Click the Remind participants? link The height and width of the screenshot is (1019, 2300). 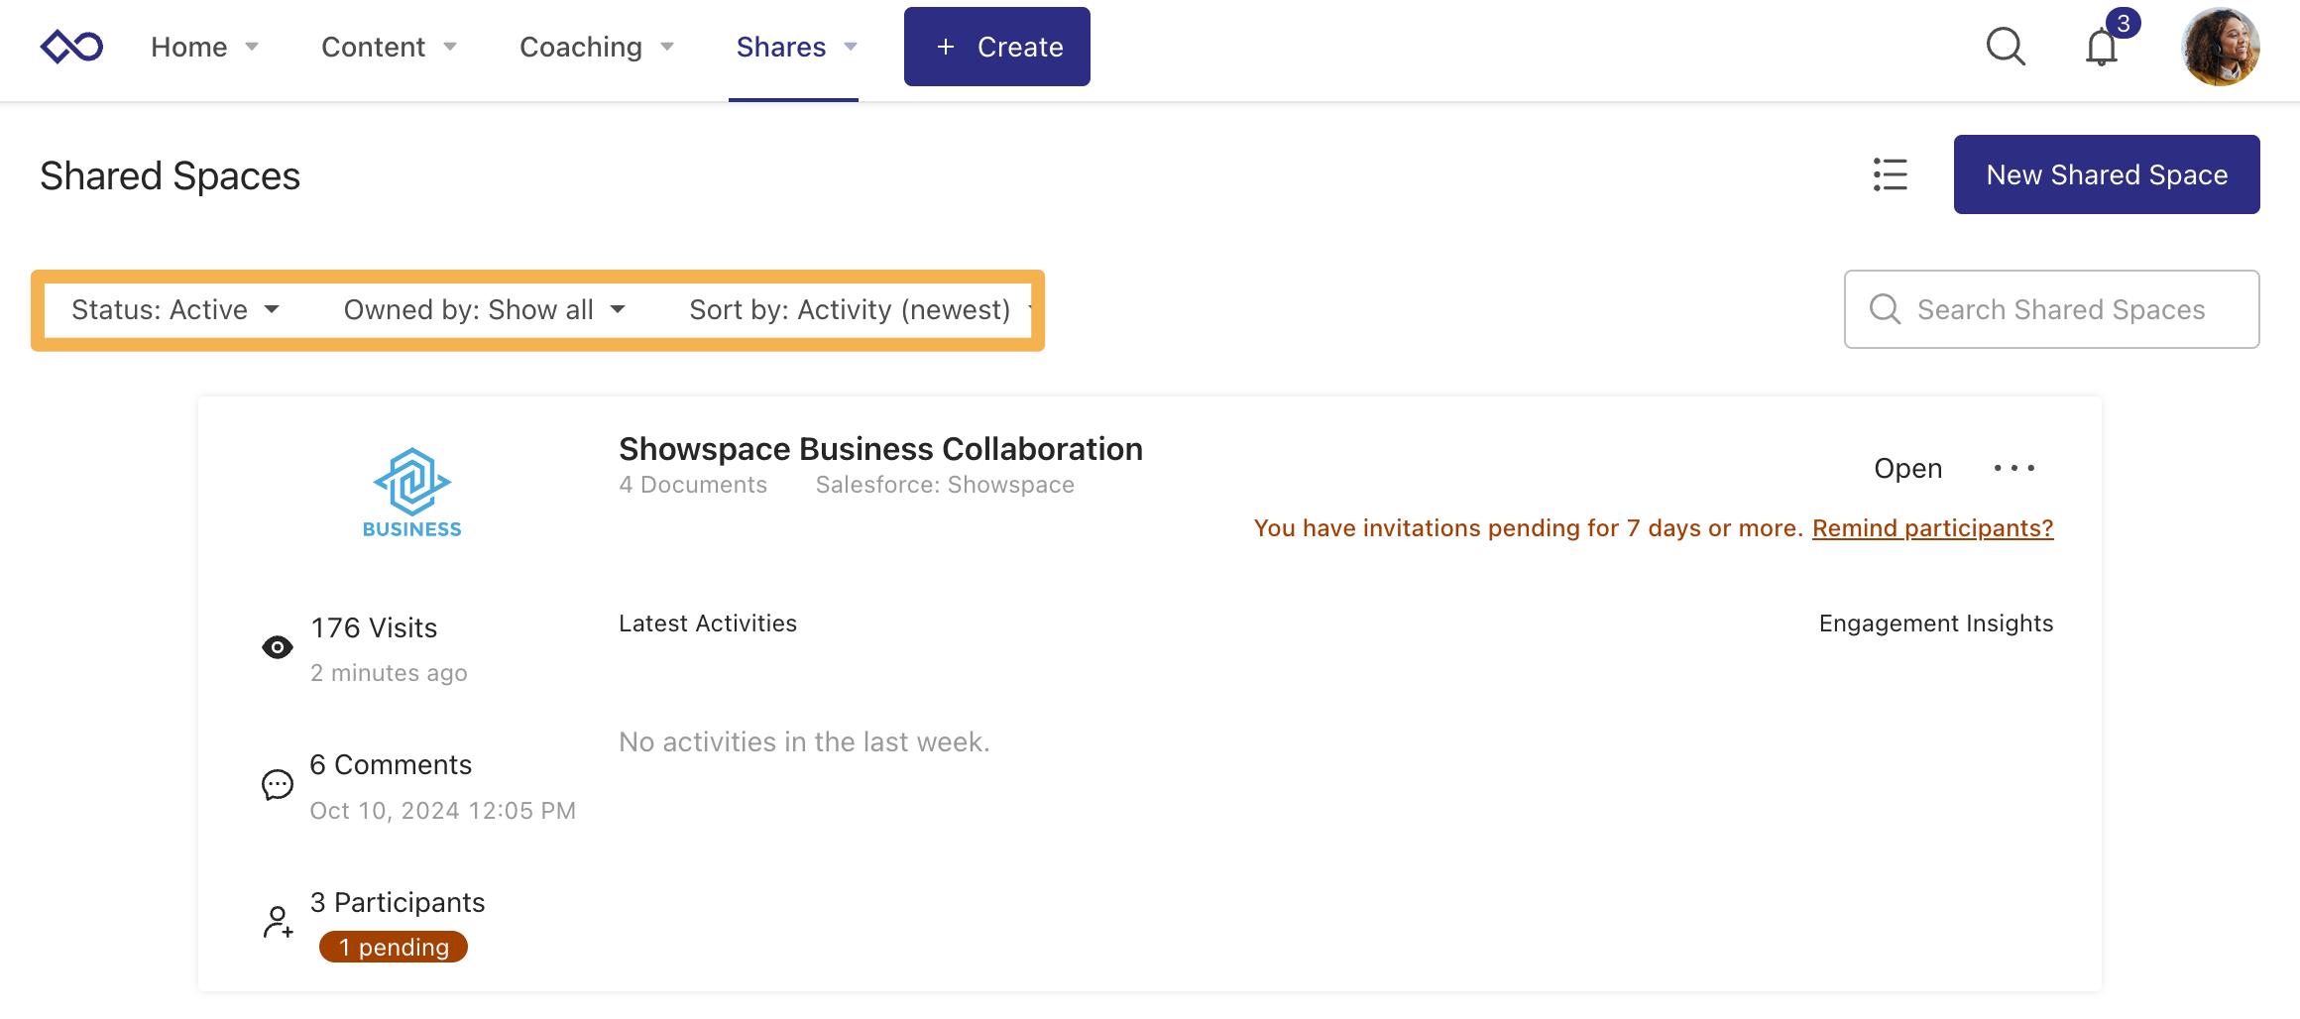pyautogui.click(x=1932, y=528)
